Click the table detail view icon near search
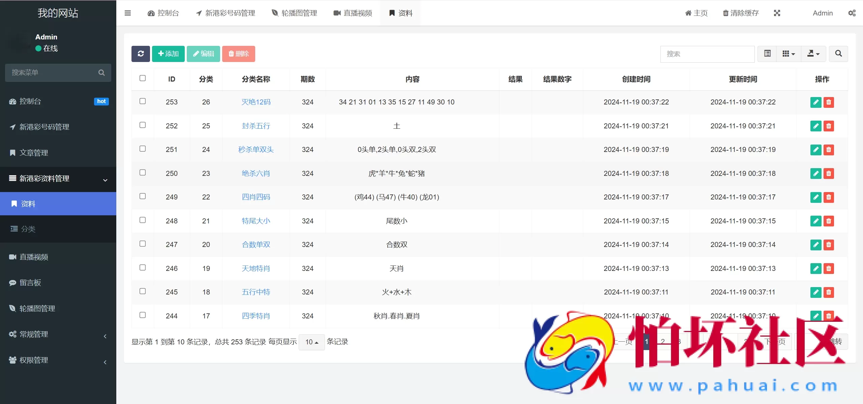Image resolution: width=863 pixels, height=404 pixels. point(767,54)
